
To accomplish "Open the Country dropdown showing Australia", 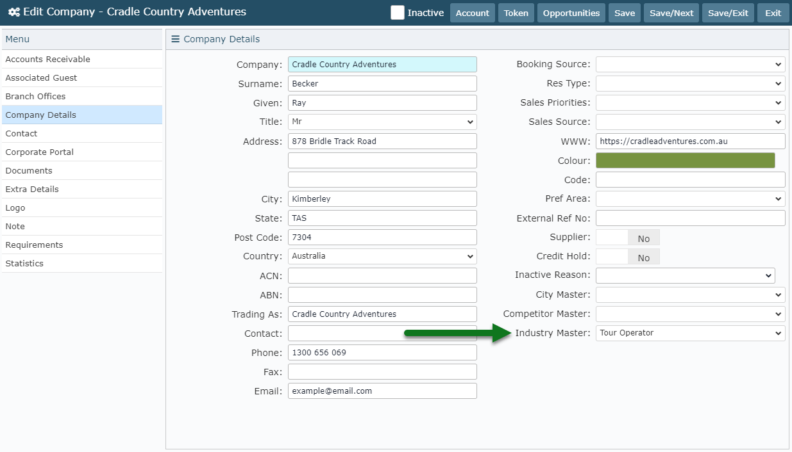I will [x=382, y=256].
